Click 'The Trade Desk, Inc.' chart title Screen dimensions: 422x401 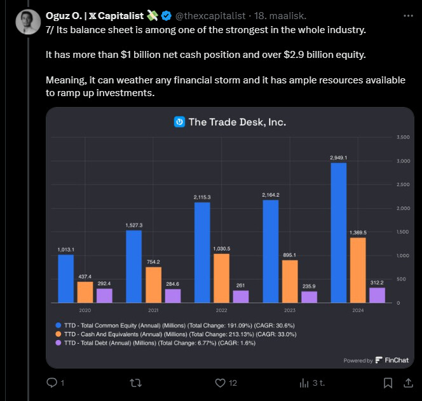pyautogui.click(x=237, y=122)
